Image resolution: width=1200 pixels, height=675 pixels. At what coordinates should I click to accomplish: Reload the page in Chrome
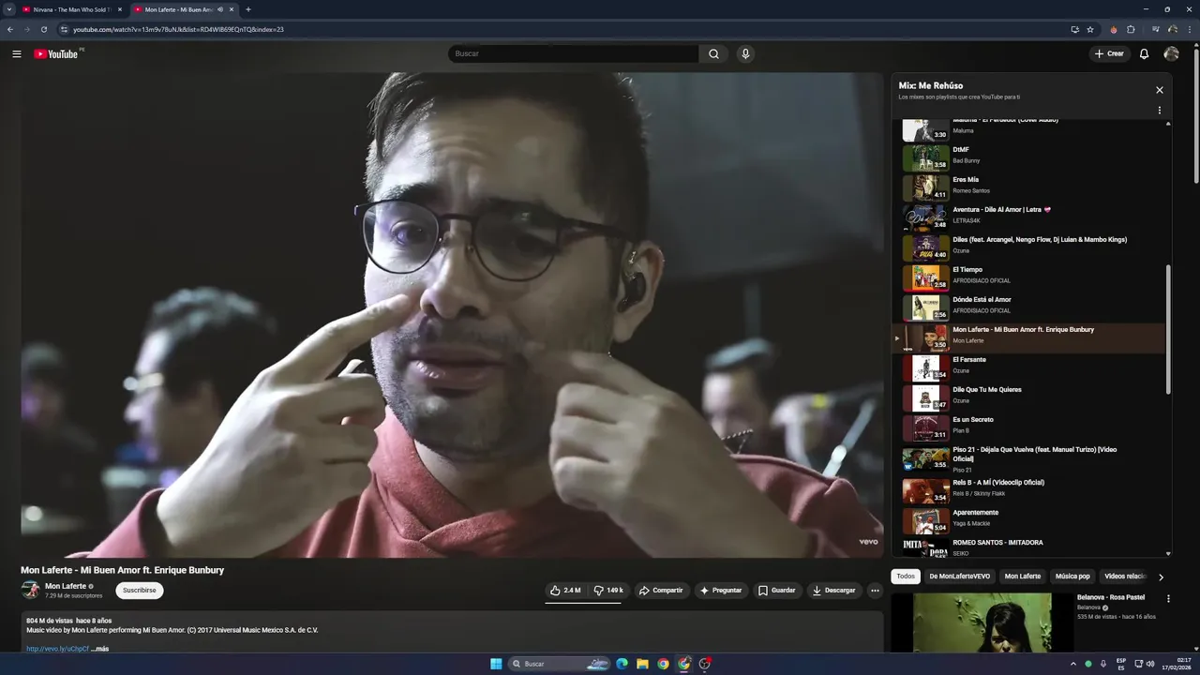tap(43, 29)
